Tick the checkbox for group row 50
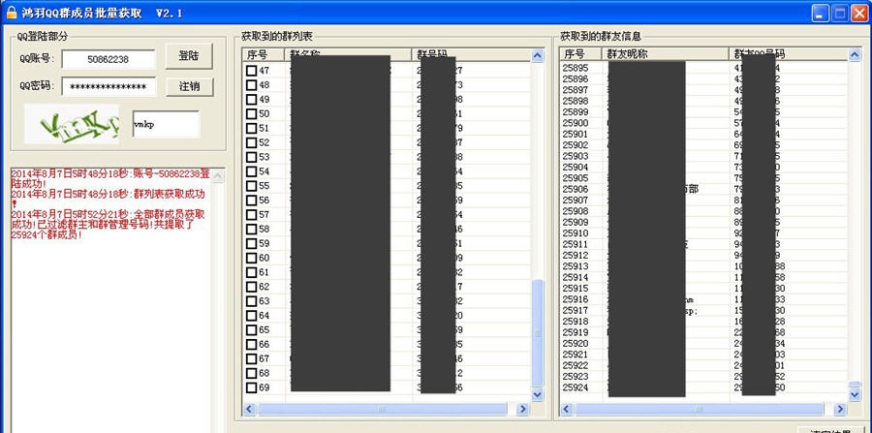The height and width of the screenshot is (433, 872). (x=251, y=114)
